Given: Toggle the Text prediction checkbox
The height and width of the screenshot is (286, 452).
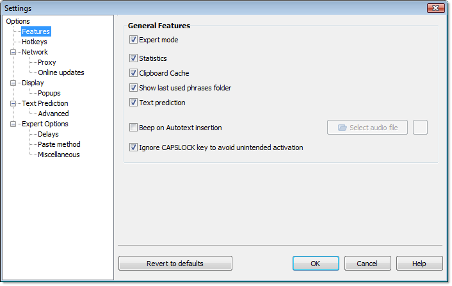Looking at the screenshot, I should click(133, 102).
